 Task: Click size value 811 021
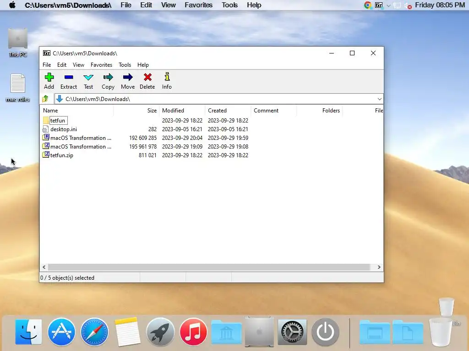pyautogui.click(x=147, y=155)
